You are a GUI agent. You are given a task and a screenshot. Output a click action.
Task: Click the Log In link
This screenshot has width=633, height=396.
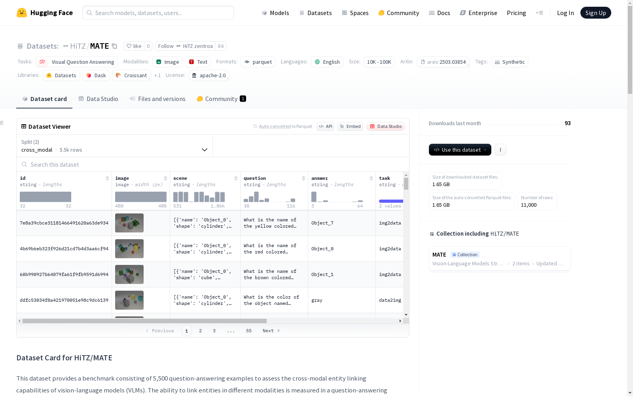pos(565,13)
